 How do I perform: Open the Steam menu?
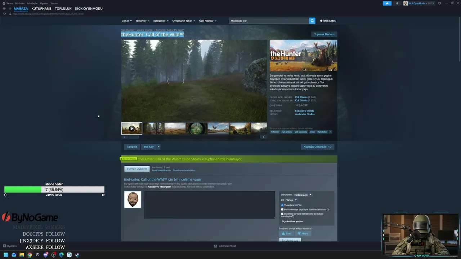(x=9, y=3)
